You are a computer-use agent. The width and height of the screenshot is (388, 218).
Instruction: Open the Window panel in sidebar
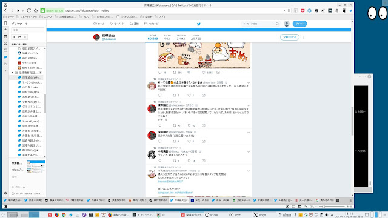(5, 50)
